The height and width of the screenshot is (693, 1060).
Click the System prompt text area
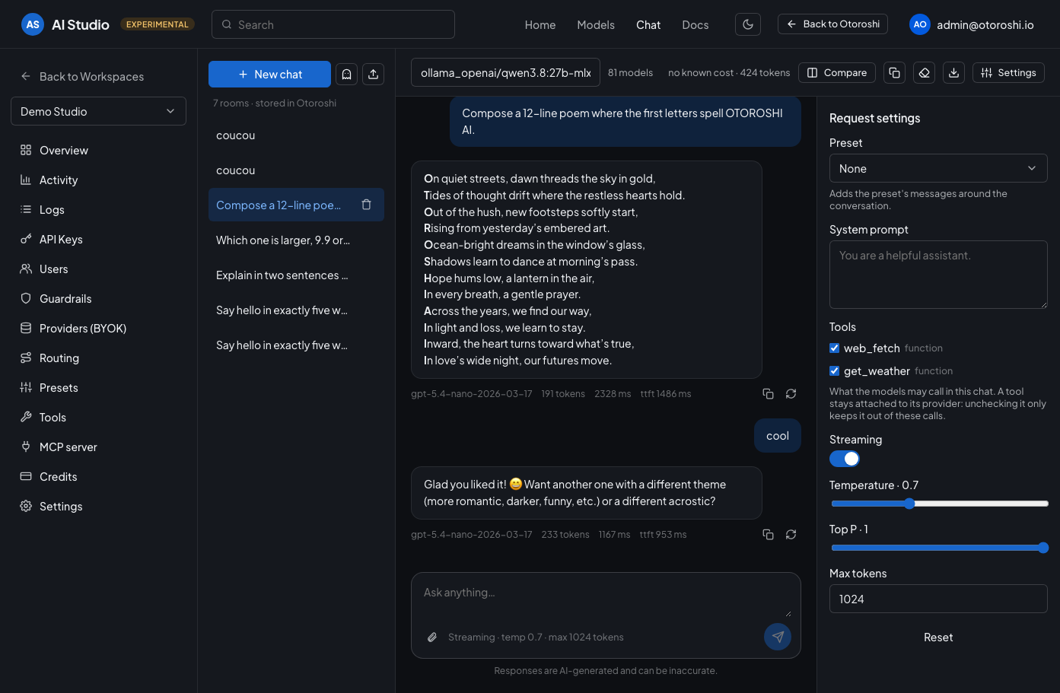coord(938,275)
